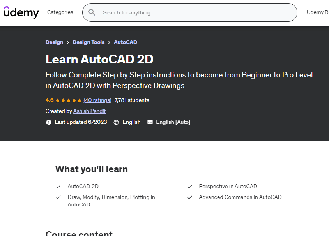Click the closed captions icon
The width and height of the screenshot is (329, 236).
click(x=150, y=122)
